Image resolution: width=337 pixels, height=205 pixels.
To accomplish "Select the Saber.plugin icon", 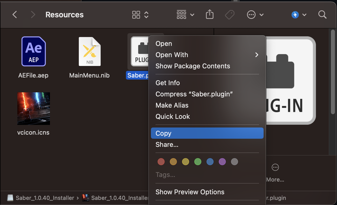I will click(x=139, y=51).
